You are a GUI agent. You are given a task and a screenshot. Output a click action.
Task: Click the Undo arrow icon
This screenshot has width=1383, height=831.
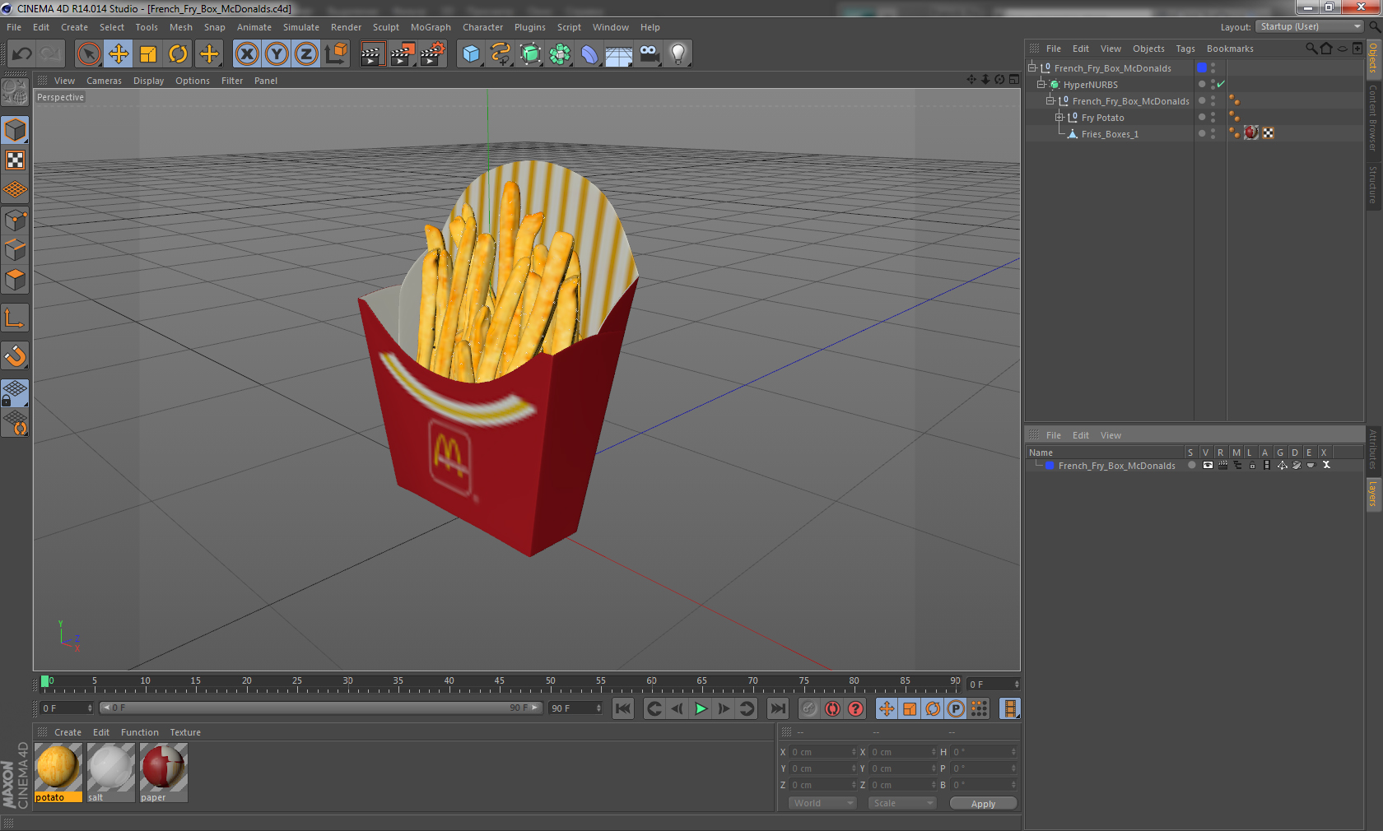22,54
